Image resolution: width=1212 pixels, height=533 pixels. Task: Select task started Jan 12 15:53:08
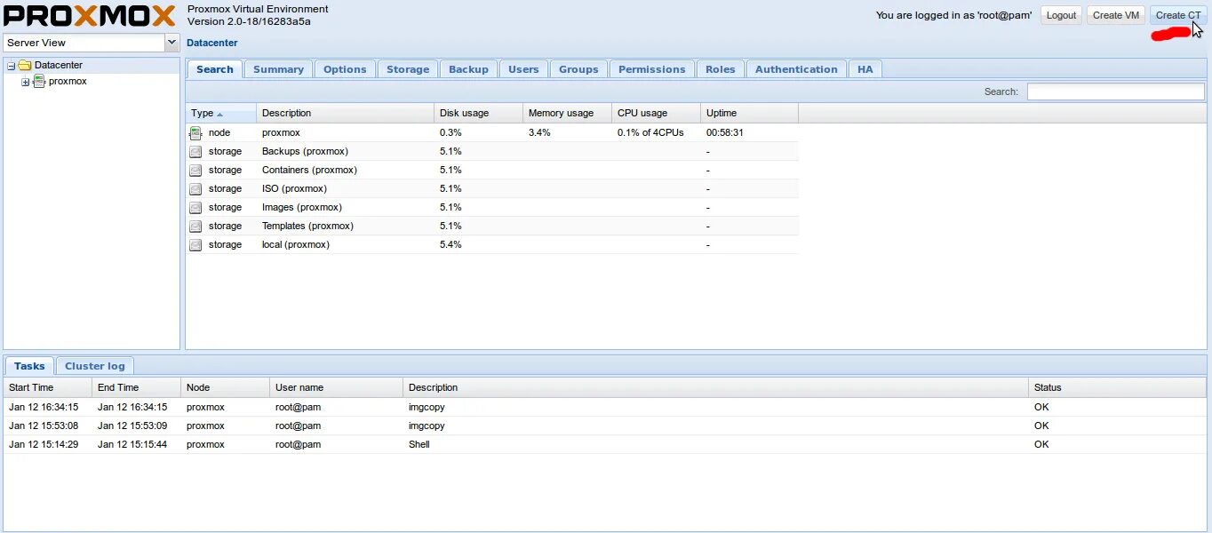click(x=605, y=426)
